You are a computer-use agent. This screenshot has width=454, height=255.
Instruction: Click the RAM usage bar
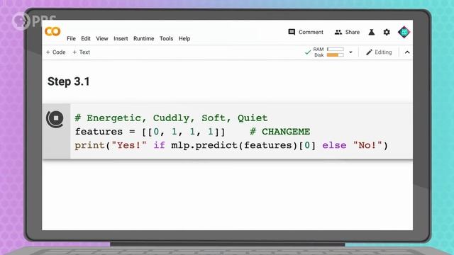pyautogui.click(x=336, y=49)
